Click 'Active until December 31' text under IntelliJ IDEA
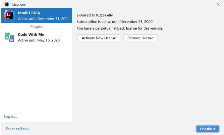 pyautogui.click(x=43, y=18)
